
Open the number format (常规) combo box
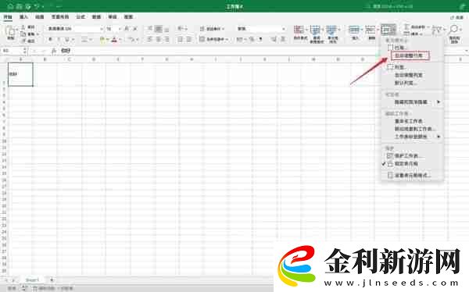point(261,29)
